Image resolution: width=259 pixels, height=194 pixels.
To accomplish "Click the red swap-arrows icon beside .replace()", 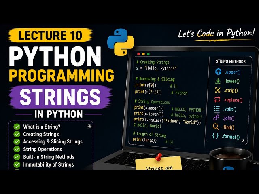I will [x=217, y=99].
